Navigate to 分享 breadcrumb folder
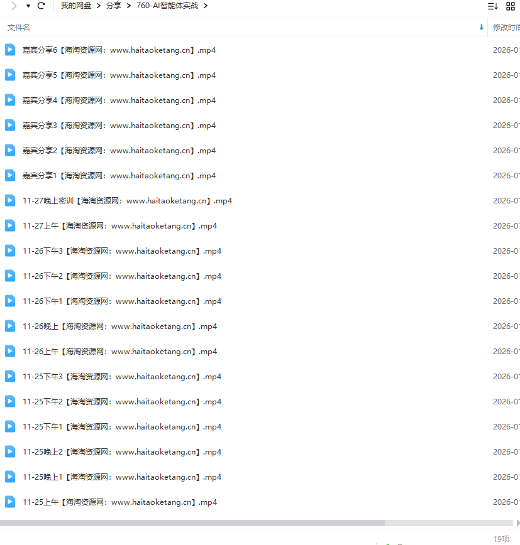 (x=114, y=6)
